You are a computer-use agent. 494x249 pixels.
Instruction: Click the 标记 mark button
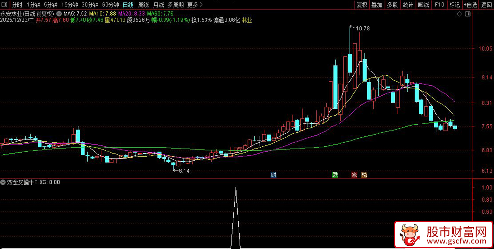coord(454,5)
